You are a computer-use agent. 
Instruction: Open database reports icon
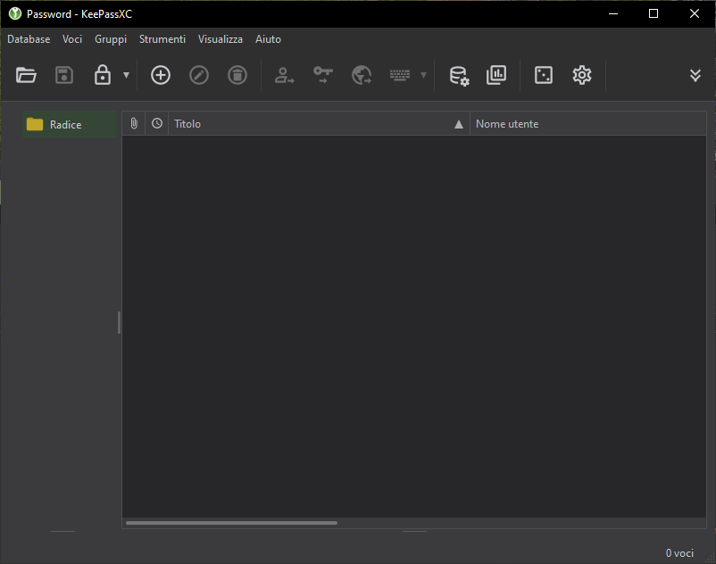tap(496, 76)
